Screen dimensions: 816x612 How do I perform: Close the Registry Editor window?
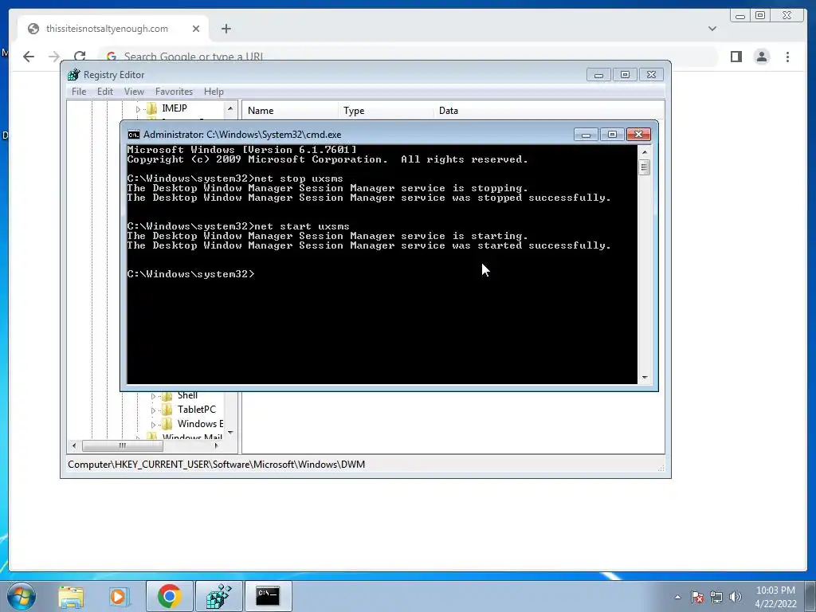(651, 75)
